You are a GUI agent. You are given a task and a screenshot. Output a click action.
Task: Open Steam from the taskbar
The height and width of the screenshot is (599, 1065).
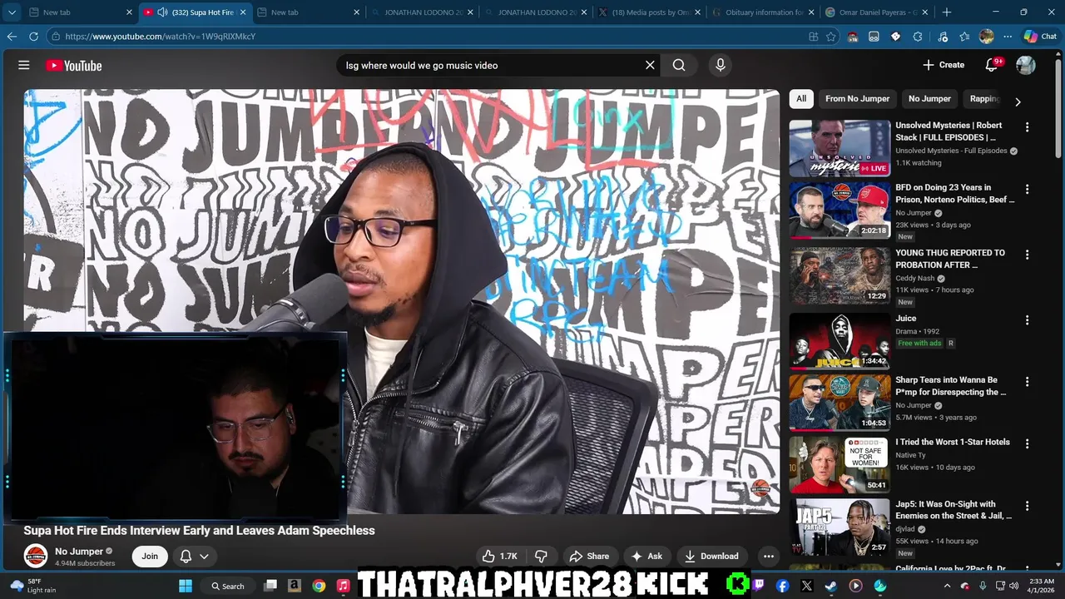click(831, 586)
